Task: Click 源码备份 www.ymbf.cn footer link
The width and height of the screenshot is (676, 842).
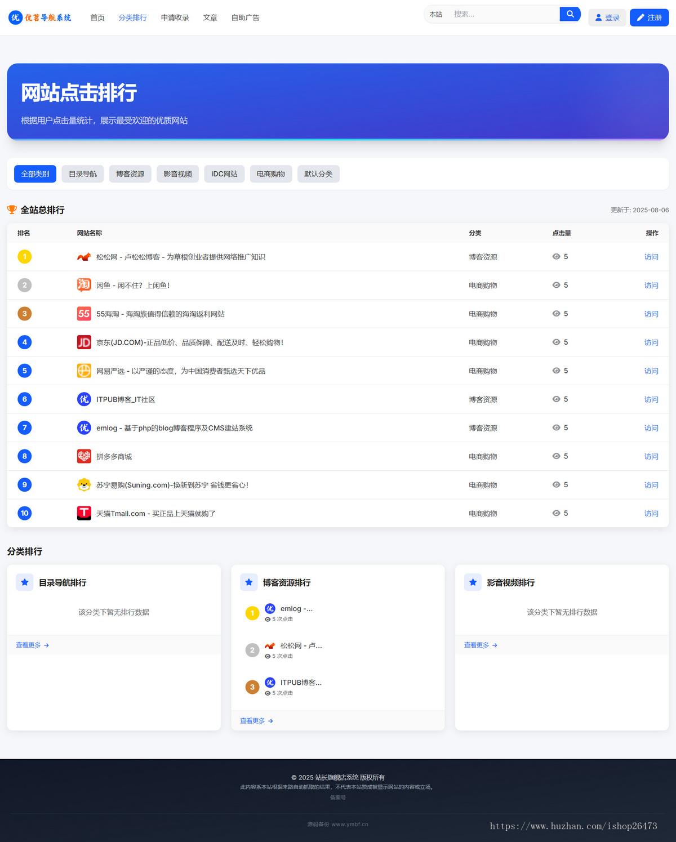Action: pyautogui.click(x=338, y=824)
